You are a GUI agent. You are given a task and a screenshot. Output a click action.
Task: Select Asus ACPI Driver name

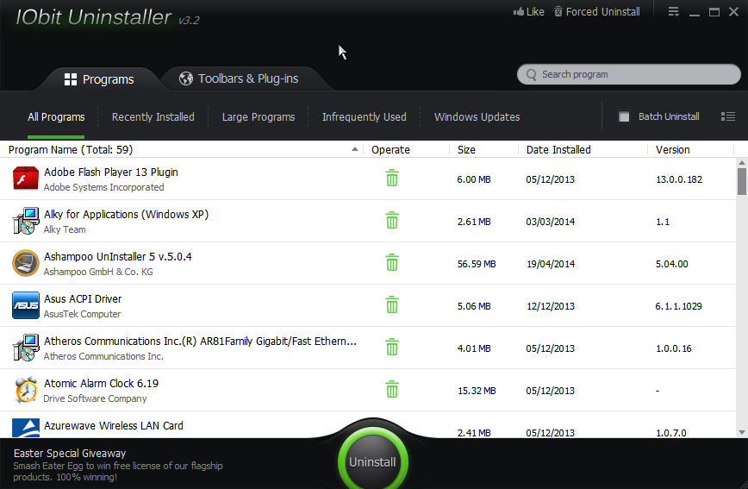[x=83, y=298]
